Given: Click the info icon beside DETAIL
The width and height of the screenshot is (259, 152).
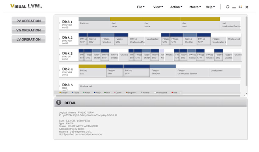Looking at the screenshot, I should (59, 103).
